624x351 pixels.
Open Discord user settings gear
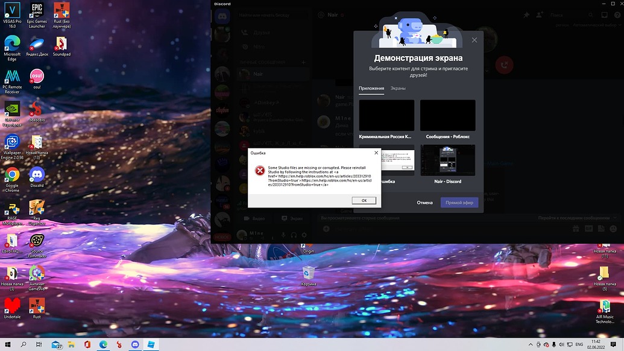304,235
